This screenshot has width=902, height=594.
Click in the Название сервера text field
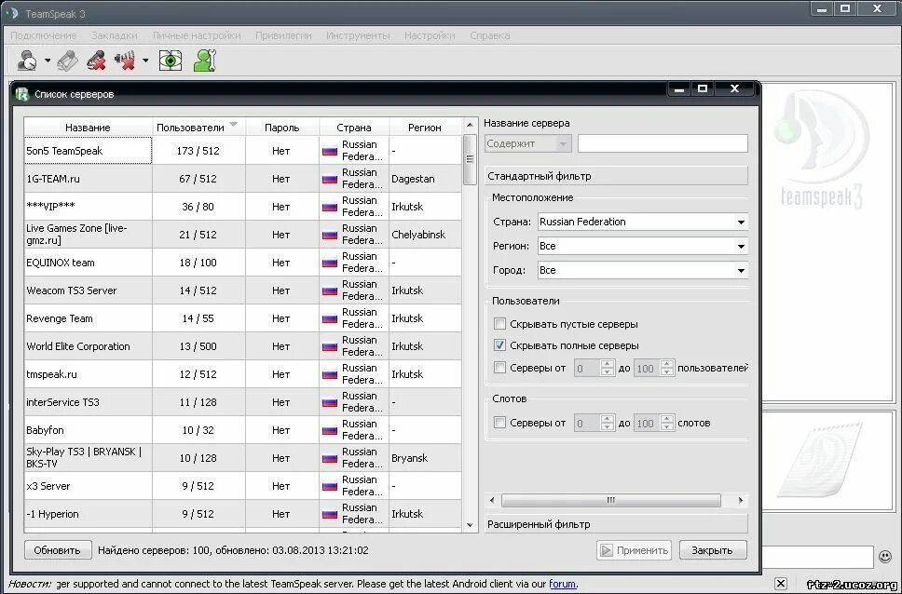click(663, 143)
